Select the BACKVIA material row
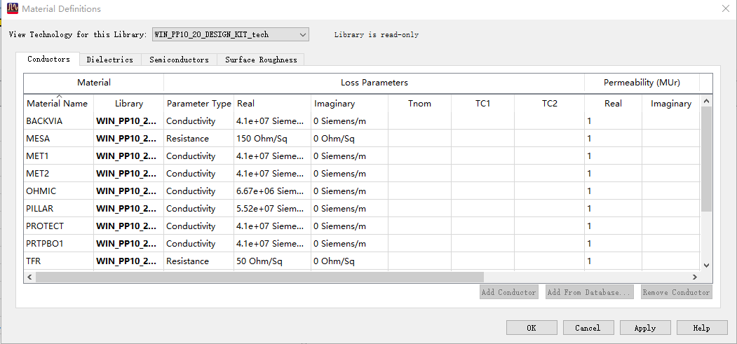 [44, 121]
